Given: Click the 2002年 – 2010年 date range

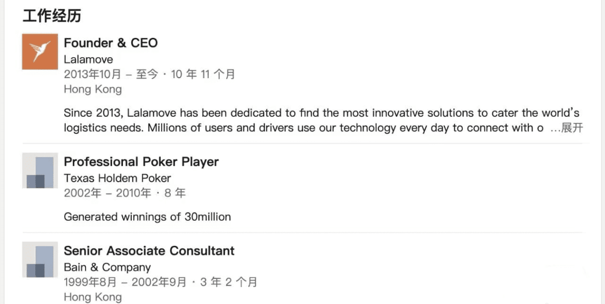Looking at the screenshot, I should (x=107, y=193).
